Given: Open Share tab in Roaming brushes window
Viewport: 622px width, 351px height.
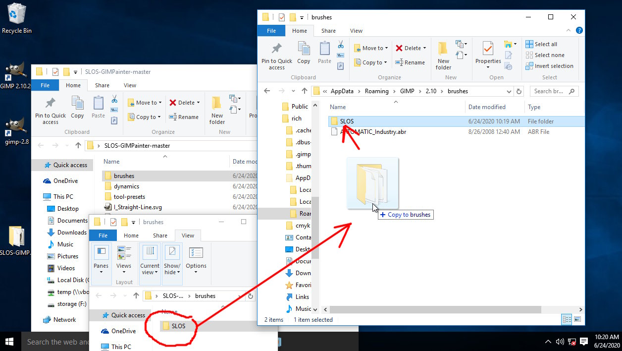Looking at the screenshot, I should point(328,31).
